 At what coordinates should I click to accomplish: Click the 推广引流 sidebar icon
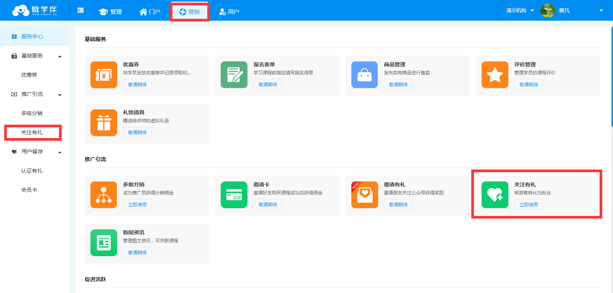tap(14, 94)
